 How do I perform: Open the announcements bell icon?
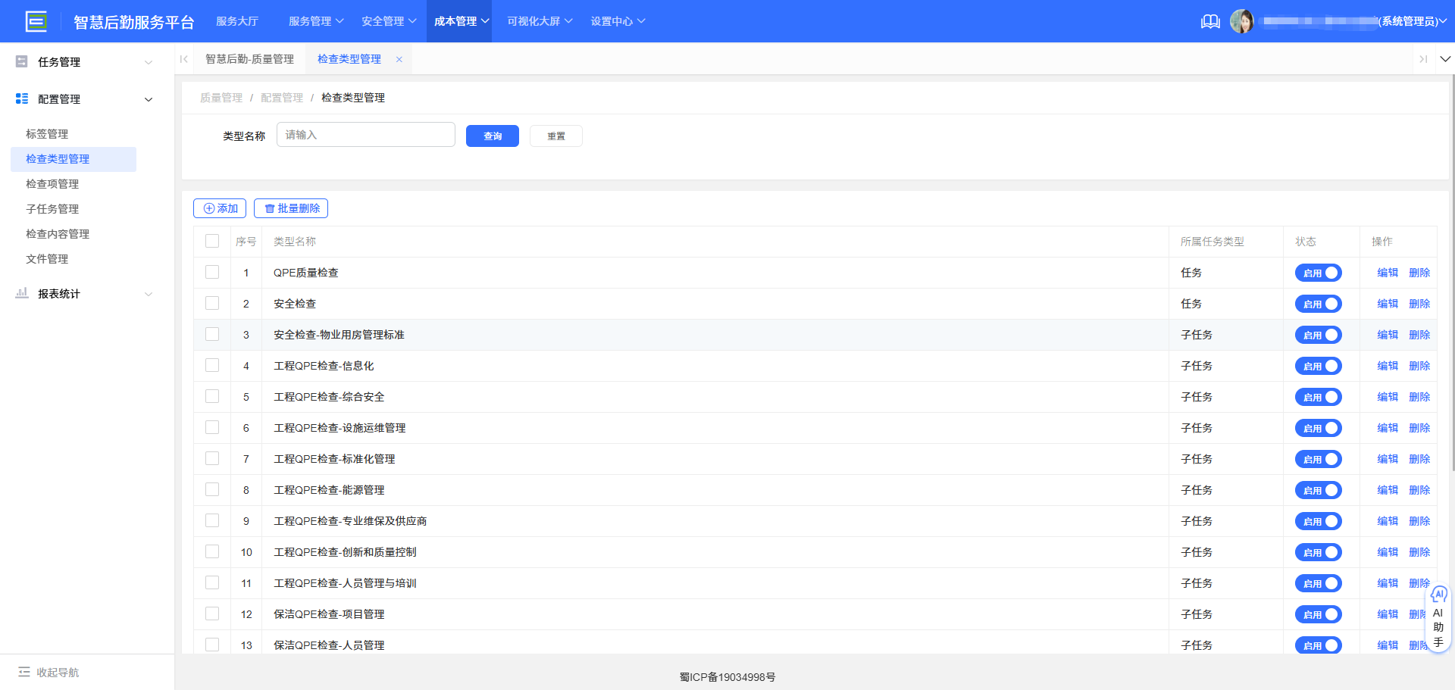point(1210,21)
